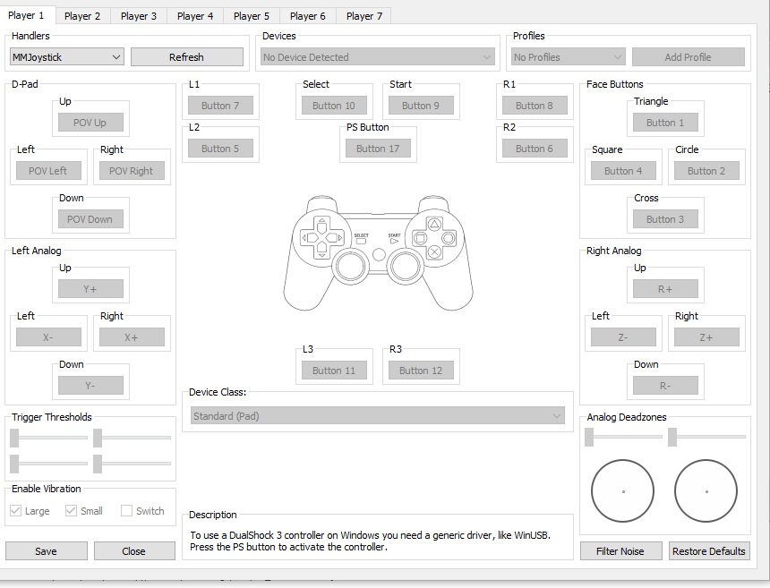Remap the L2 trigger binding

click(x=220, y=148)
